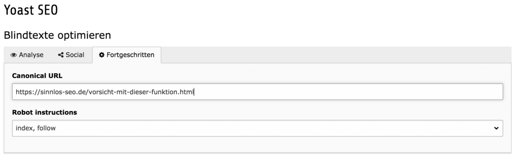Viewport: 521px width, 167px height.
Task: Select the Fortgeschritten tab
Action: click(x=127, y=55)
